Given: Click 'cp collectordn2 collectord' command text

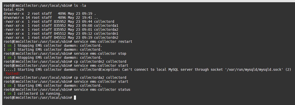Looking at the screenshot, I should [100, 61].
